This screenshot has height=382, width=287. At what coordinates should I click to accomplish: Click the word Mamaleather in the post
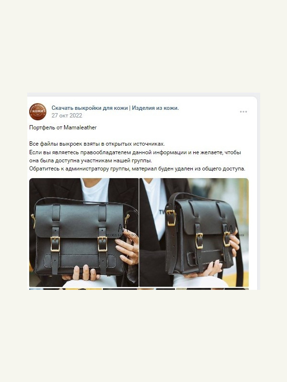point(80,127)
